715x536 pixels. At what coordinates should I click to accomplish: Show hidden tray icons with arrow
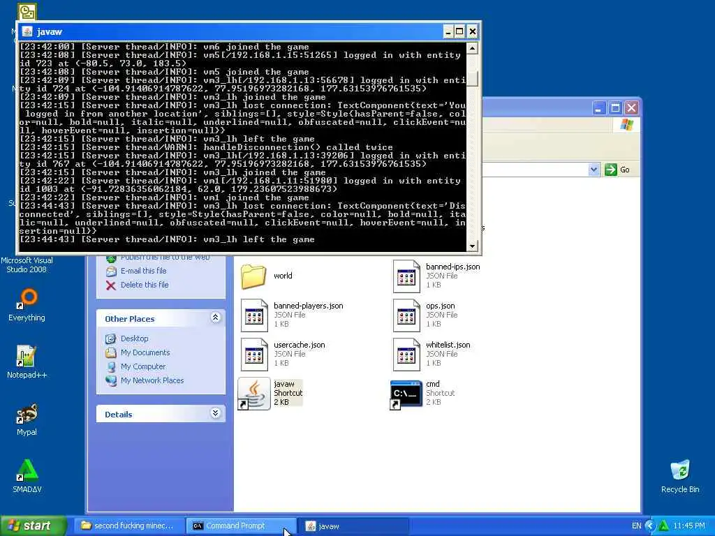pos(650,526)
